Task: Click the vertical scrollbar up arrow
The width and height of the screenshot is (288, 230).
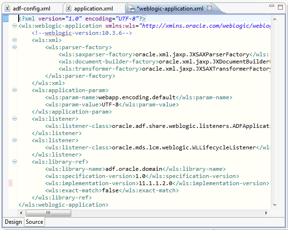Action: (x=275, y=19)
